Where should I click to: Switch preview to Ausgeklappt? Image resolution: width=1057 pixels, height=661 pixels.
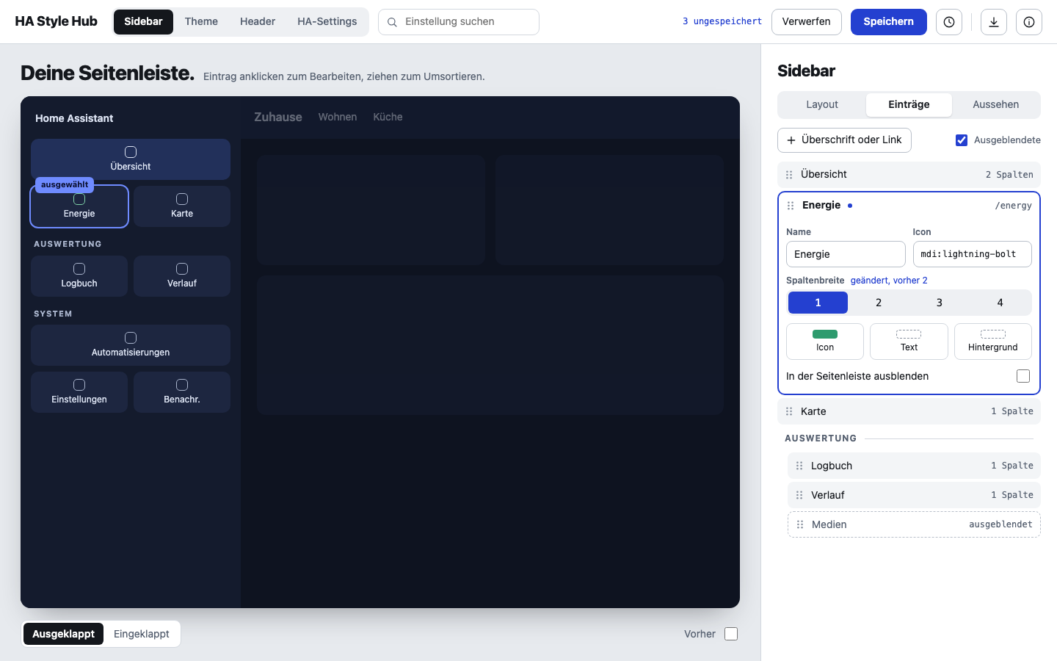click(64, 634)
